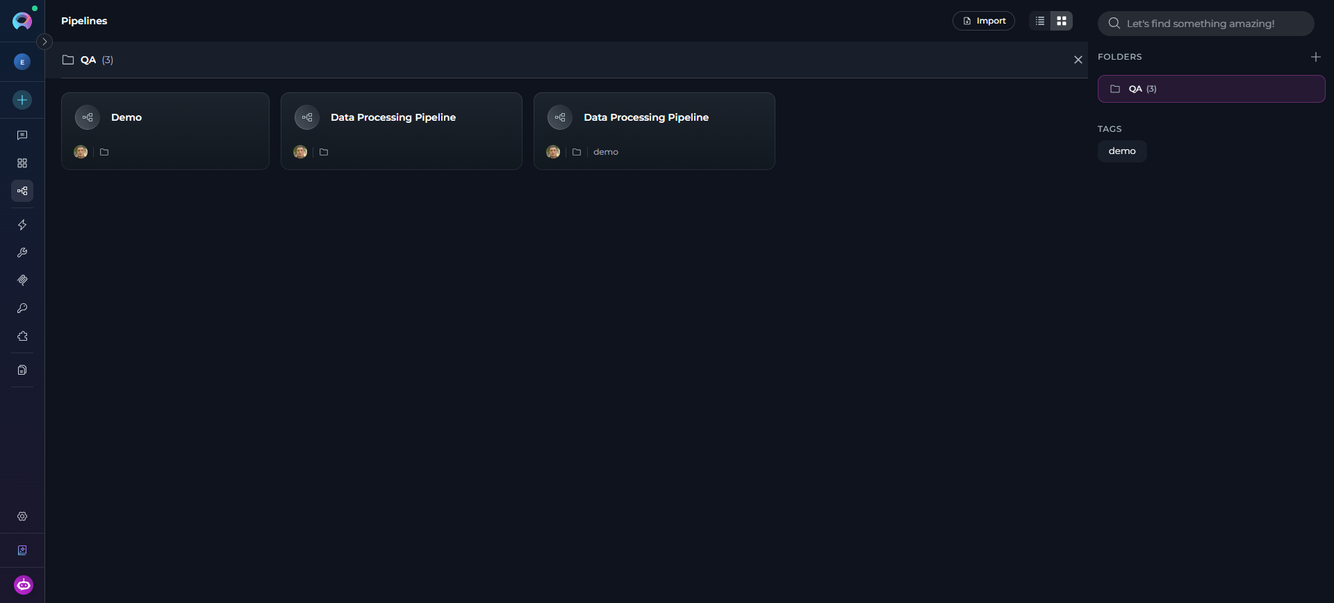This screenshot has height=603, width=1334.
Task: Open the document sidebar icon
Action: point(22,370)
